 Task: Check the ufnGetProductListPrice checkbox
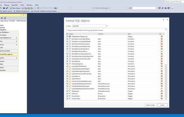click(x=67, y=51)
